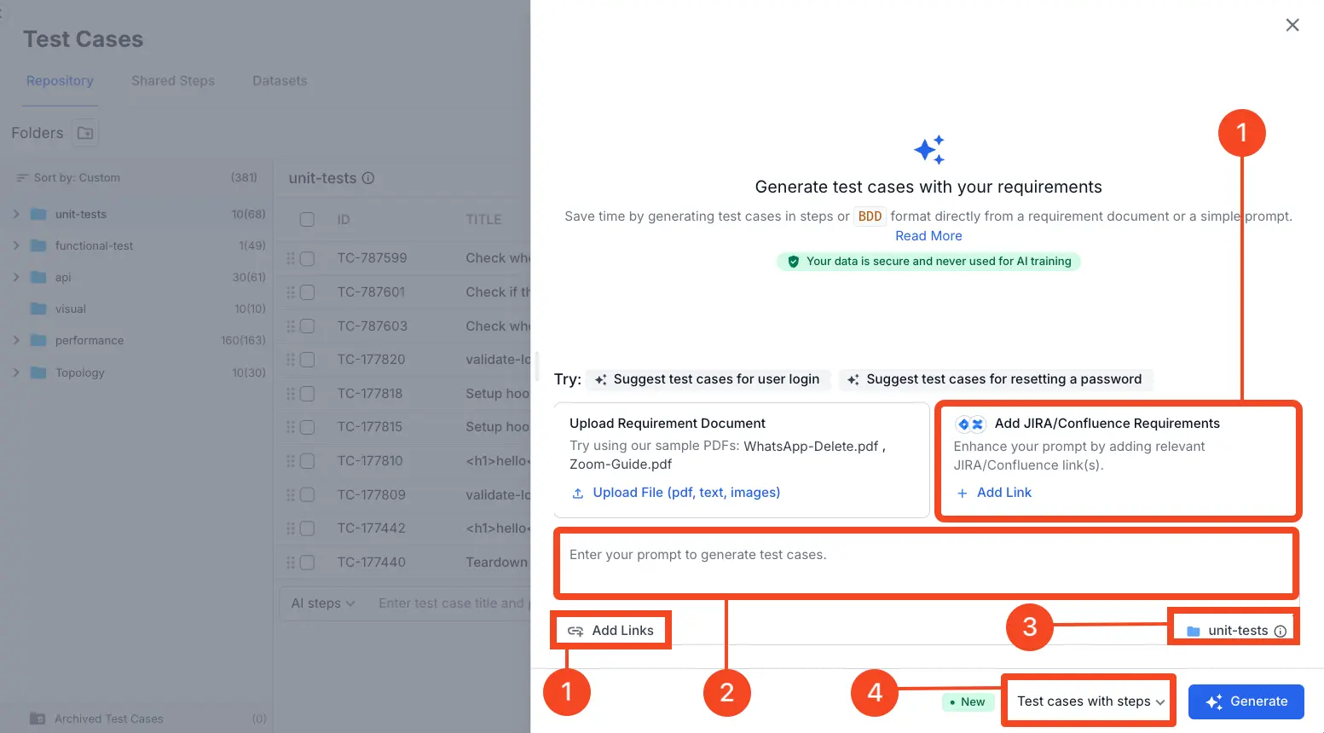The image size is (1324, 733).
Task: Click the sparkle icon above the Generate heading
Action: (928, 150)
